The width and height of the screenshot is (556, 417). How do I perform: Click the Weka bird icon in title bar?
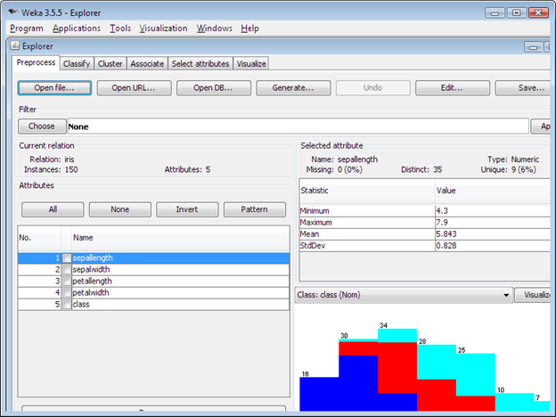point(12,12)
